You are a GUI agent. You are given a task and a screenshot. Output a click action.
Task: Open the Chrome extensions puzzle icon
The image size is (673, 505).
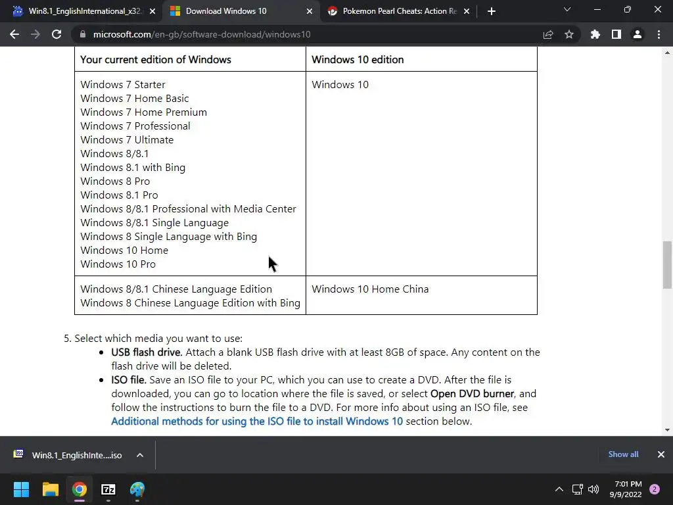(x=595, y=34)
